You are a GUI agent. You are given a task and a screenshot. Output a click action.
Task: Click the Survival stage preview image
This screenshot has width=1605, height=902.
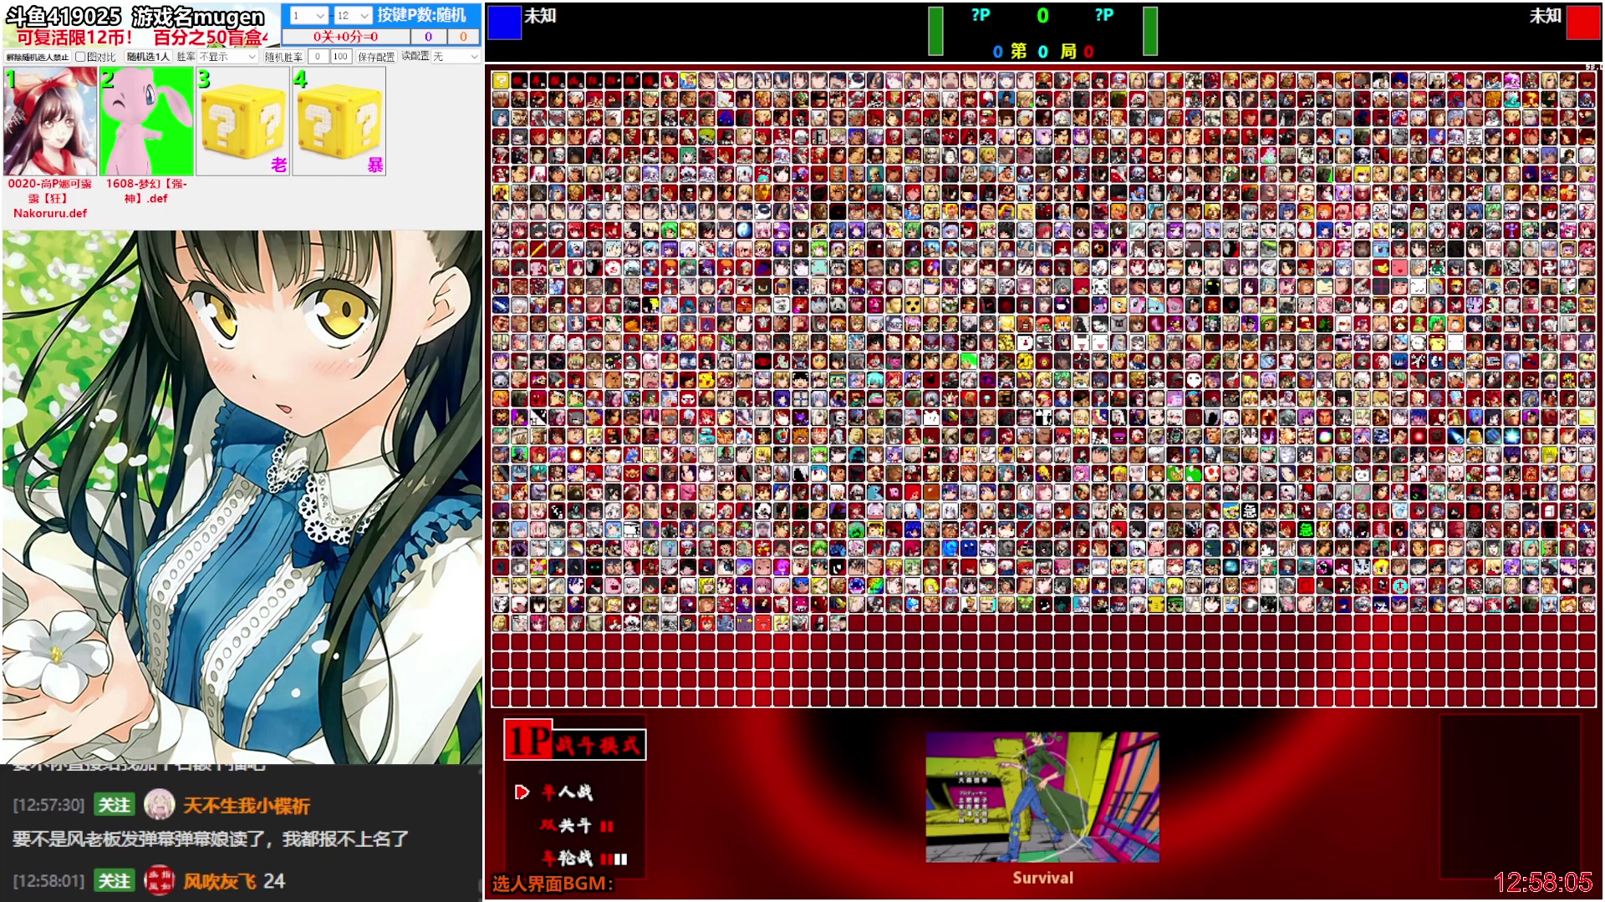point(1042,798)
